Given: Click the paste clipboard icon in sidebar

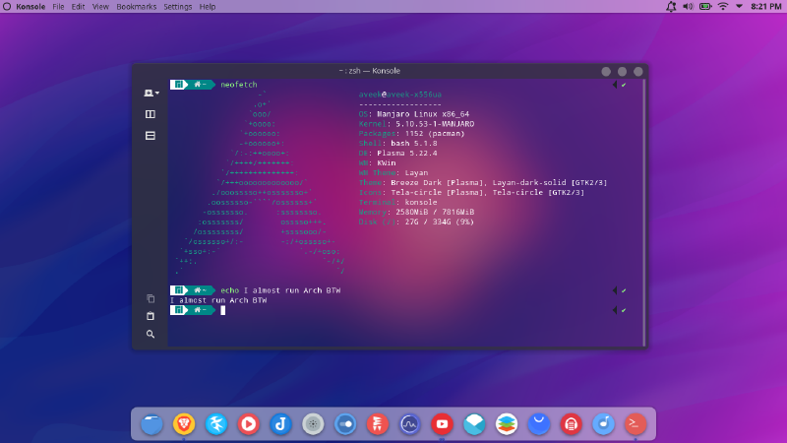Looking at the screenshot, I should [x=151, y=316].
